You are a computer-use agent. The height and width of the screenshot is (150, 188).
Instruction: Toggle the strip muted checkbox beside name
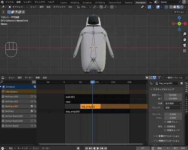pos(182,83)
